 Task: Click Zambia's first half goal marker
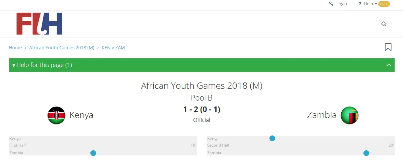93,153
